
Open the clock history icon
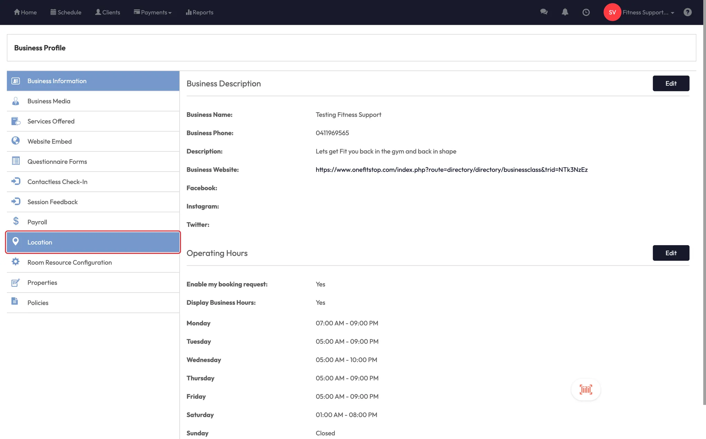point(586,12)
